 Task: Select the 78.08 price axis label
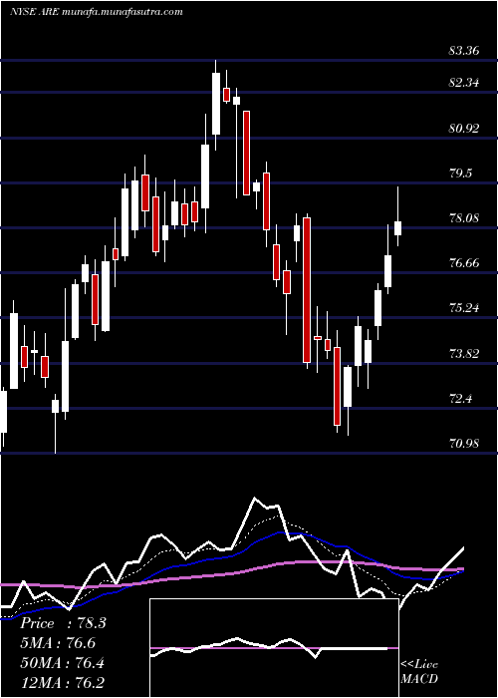click(x=464, y=218)
